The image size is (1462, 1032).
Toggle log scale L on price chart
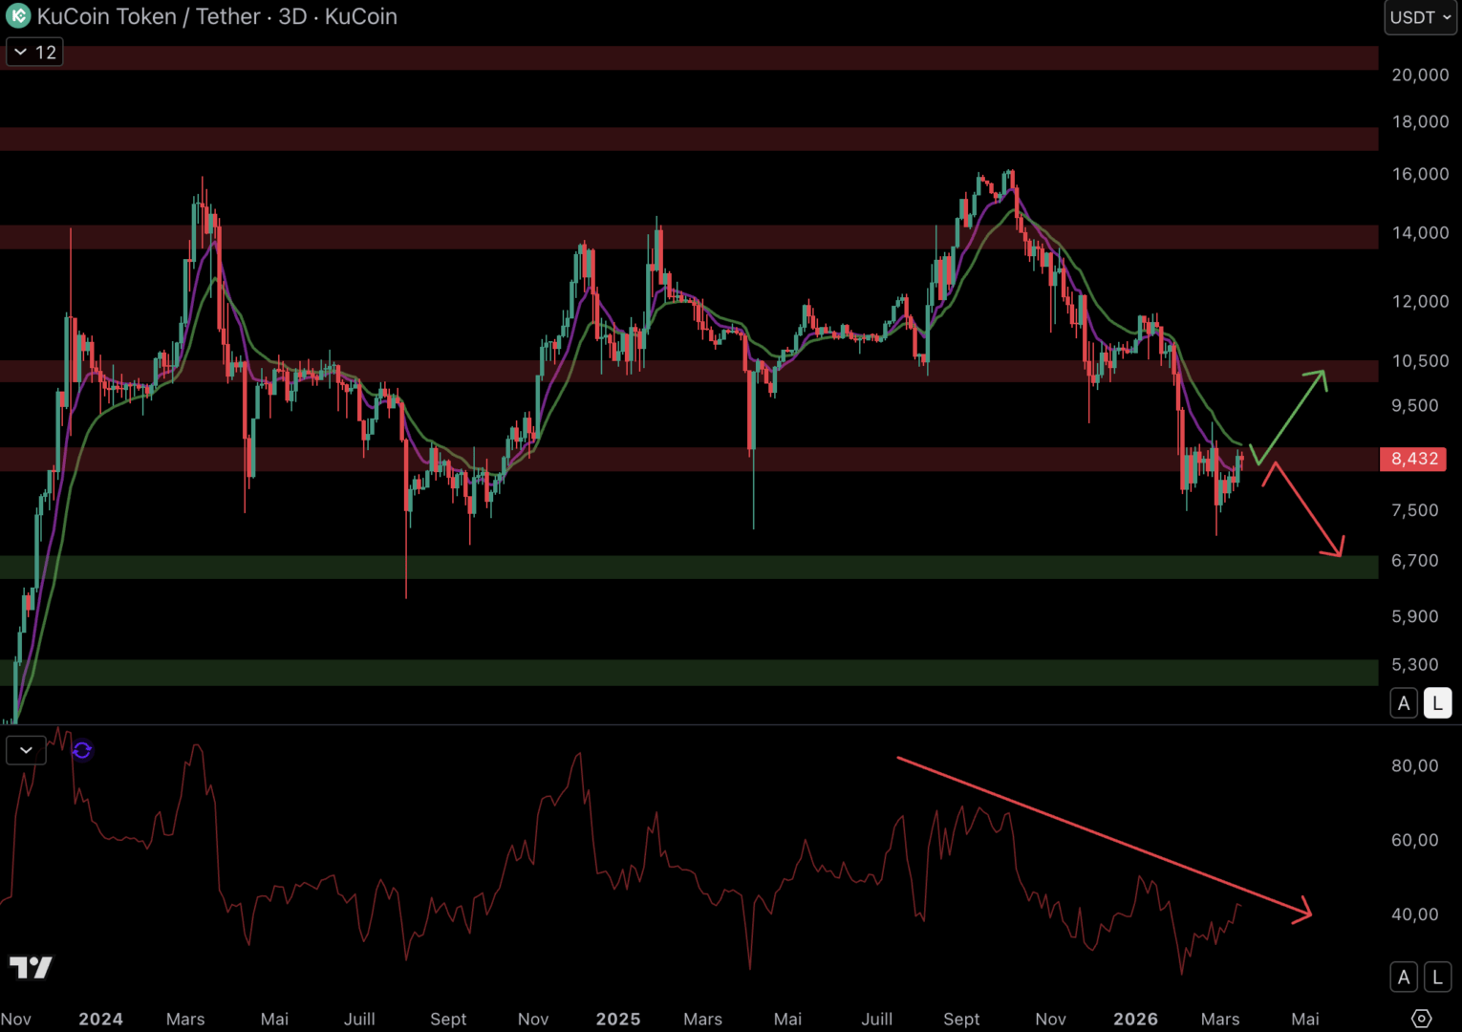tap(1437, 703)
